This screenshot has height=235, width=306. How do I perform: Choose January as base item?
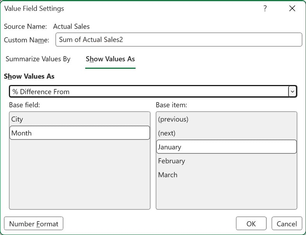click(226, 147)
